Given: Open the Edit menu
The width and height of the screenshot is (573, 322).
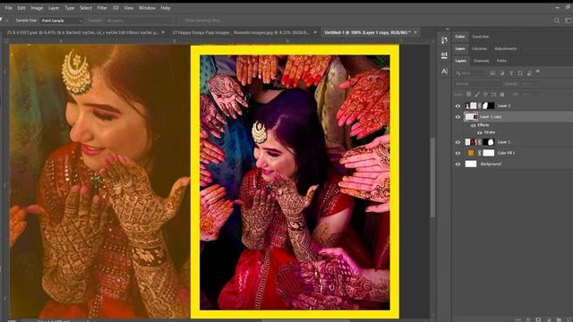Looking at the screenshot, I should point(21,8).
